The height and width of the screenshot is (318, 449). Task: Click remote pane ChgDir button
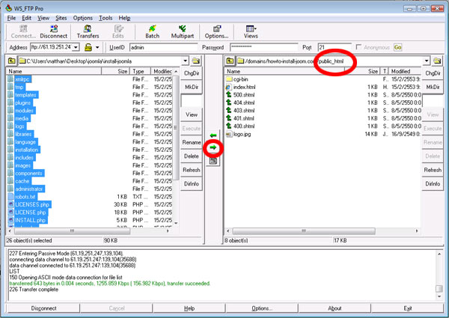[x=433, y=73]
